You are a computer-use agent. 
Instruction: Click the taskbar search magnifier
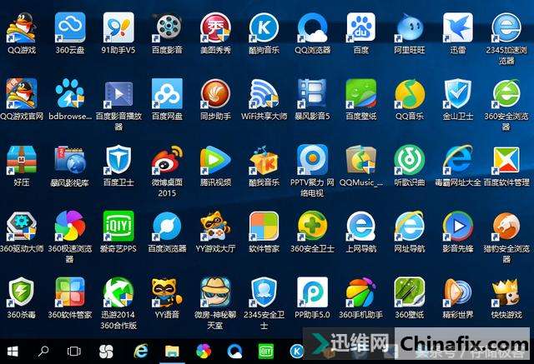point(43,351)
